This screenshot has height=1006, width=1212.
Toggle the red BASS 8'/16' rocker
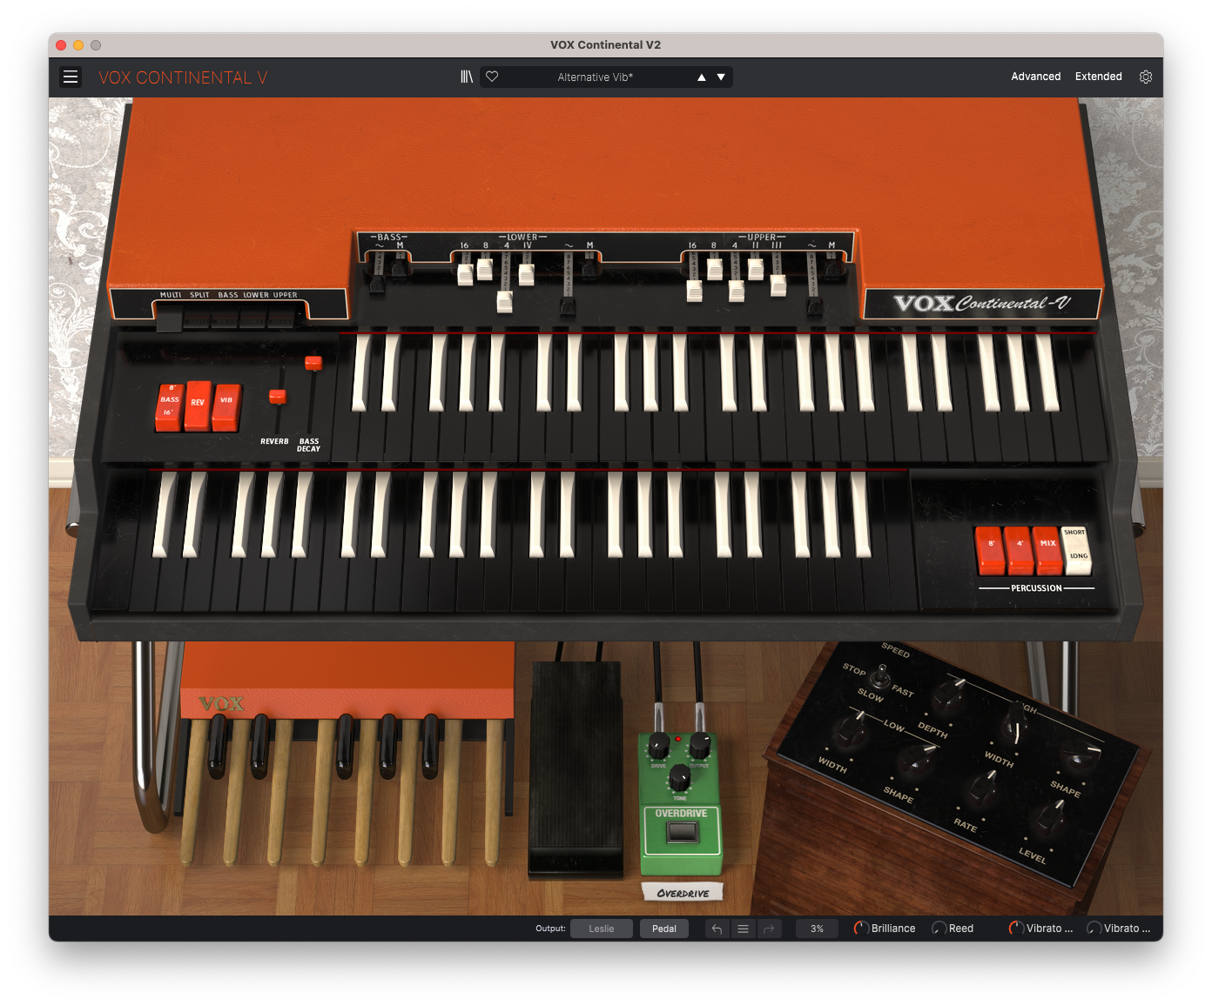169,407
